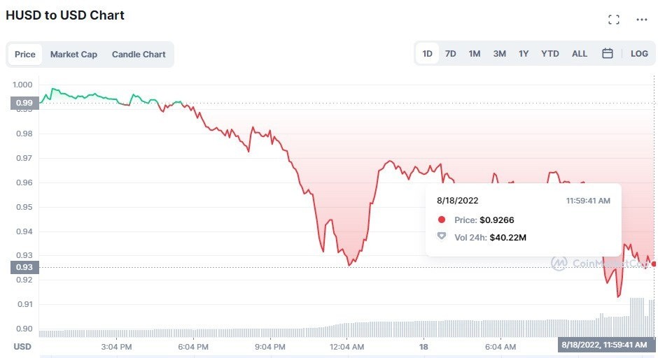Click the 12:04 AM time axis label
The image size is (658, 358).
pos(346,347)
